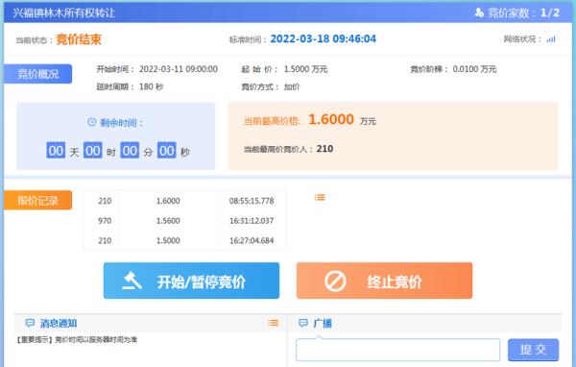Click timestamp 16:27:04.684
Image resolution: width=576 pixels, height=367 pixels.
coord(252,241)
